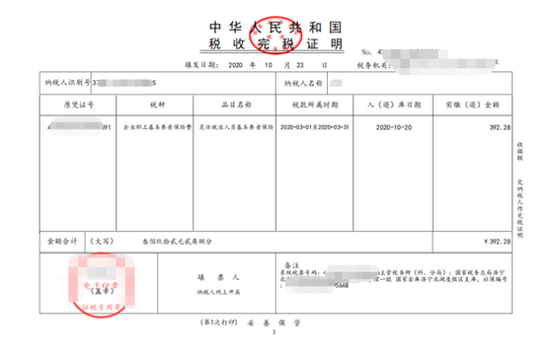
Task: Click the 入(退)库日期 column header
Action: (x=394, y=105)
